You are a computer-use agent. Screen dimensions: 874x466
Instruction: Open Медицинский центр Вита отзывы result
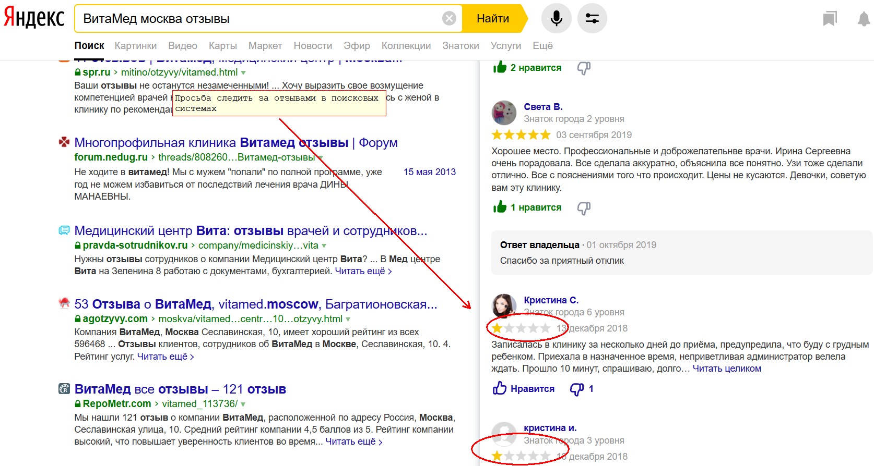251,230
